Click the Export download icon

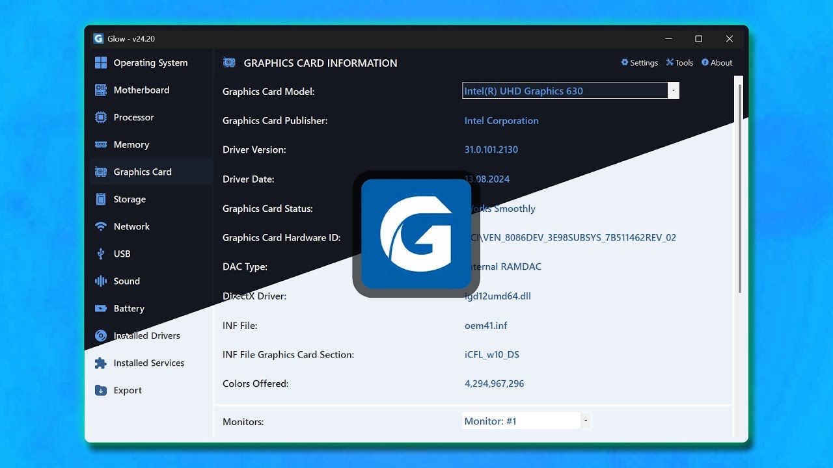click(x=101, y=390)
